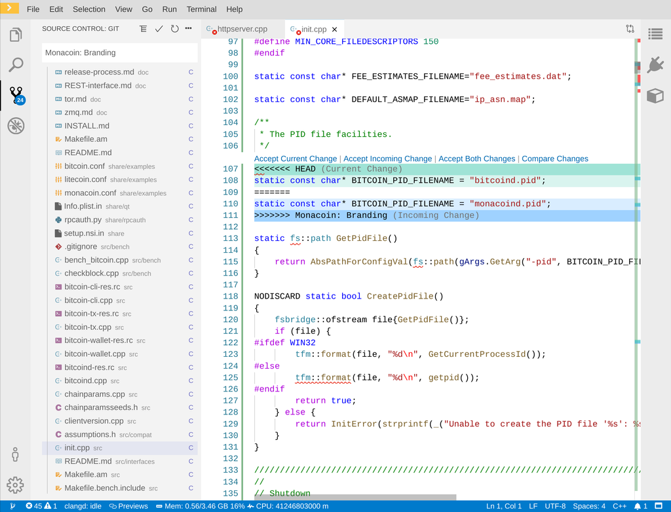Screen dimensions: 671x512
Task: Click the layout icon at the status bar's right end
Action: pos(659,506)
